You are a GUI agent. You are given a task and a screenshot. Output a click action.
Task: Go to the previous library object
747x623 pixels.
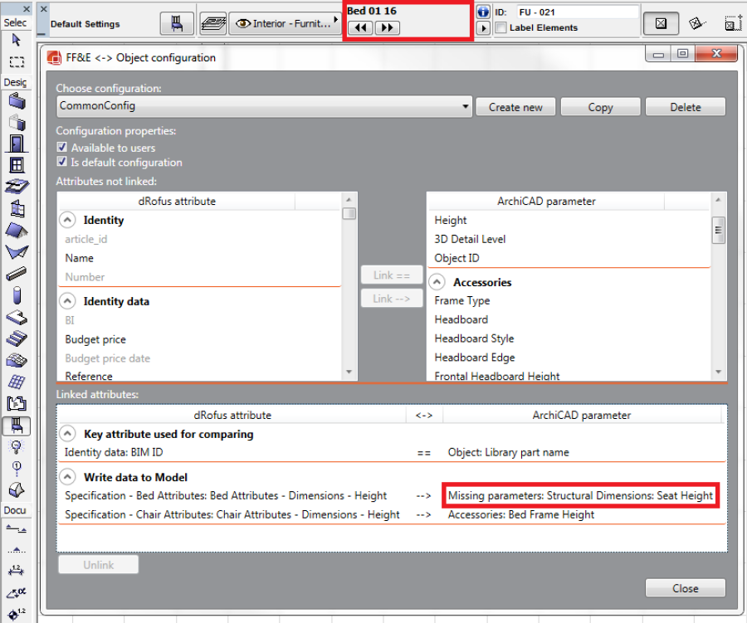click(x=360, y=28)
